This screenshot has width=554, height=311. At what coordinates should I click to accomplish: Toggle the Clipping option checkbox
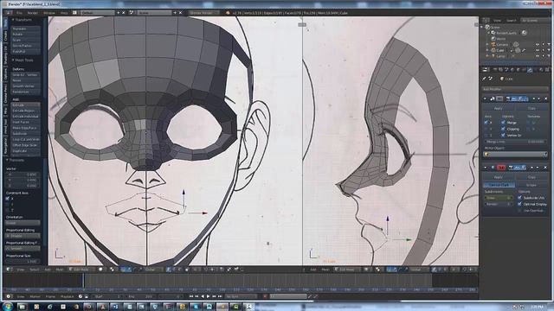click(503, 129)
